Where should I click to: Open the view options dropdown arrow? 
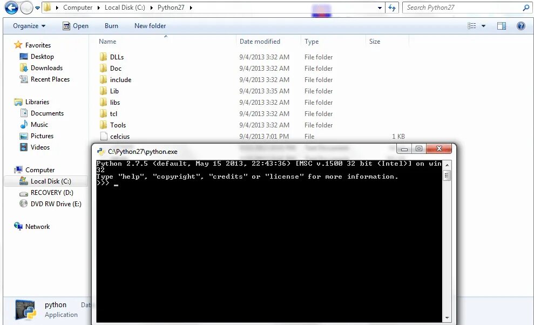coord(483,26)
